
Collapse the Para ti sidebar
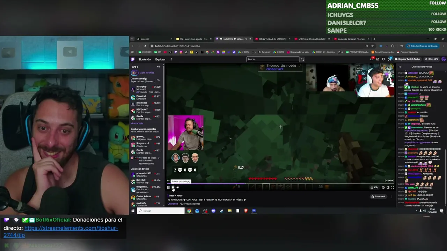(x=158, y=67)
